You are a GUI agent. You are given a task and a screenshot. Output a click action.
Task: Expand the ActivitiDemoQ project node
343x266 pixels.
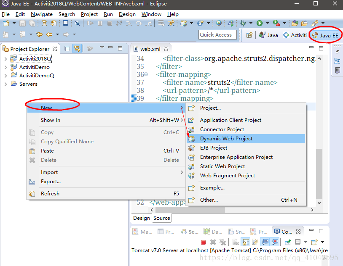pyautogui.click(x=5, y=76)
